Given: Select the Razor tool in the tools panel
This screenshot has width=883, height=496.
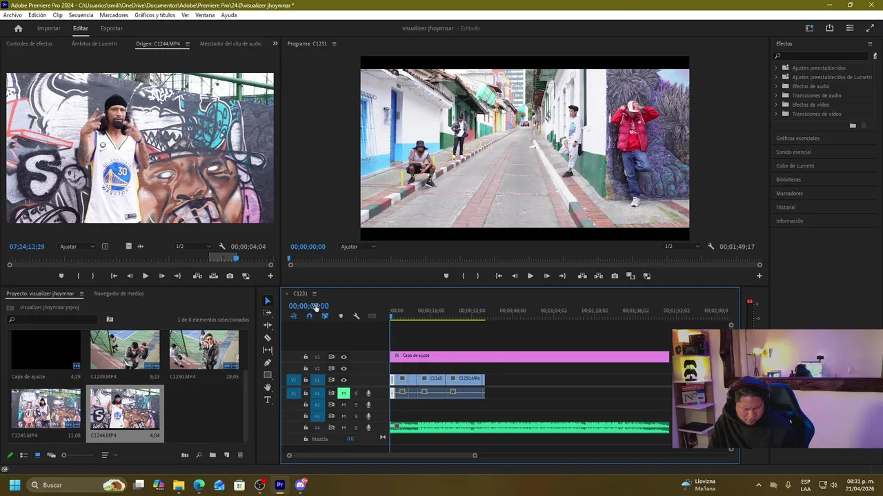Looking at the screenshot, I should [268, 338].
